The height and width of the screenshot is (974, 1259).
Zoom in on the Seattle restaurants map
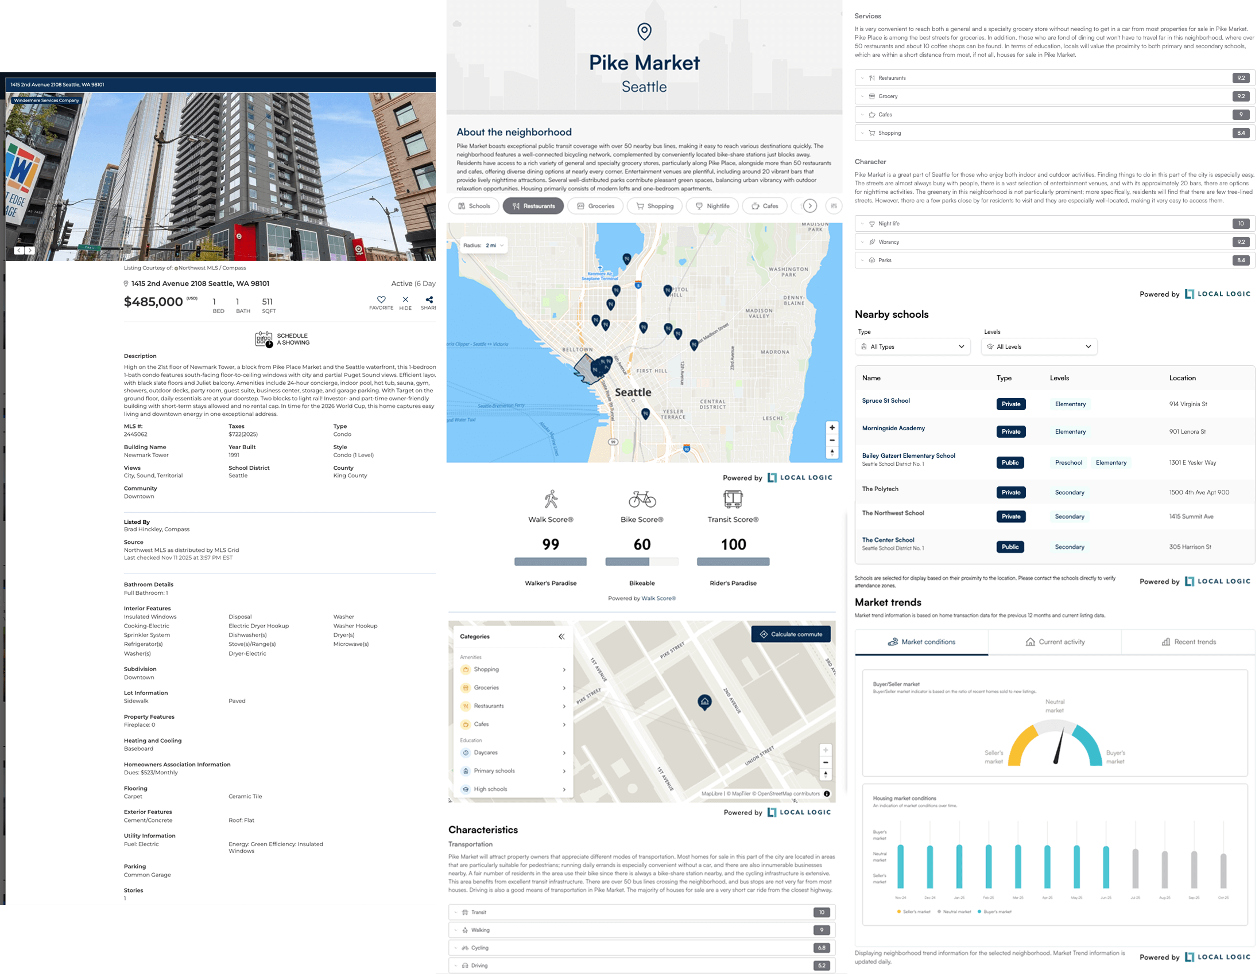coord(832,427)
